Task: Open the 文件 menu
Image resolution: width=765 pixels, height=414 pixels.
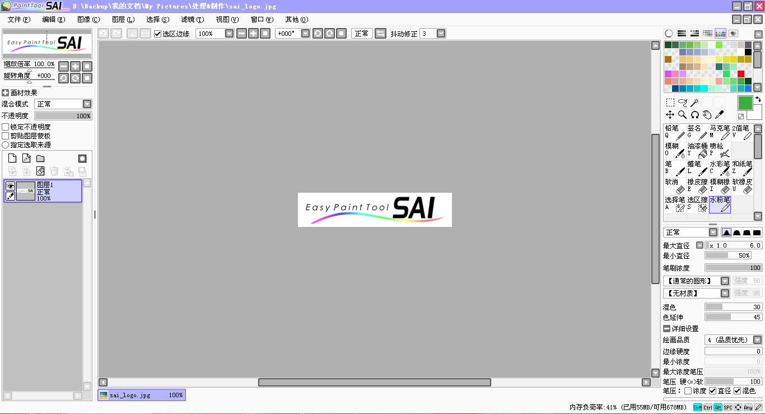Action: 18,20
